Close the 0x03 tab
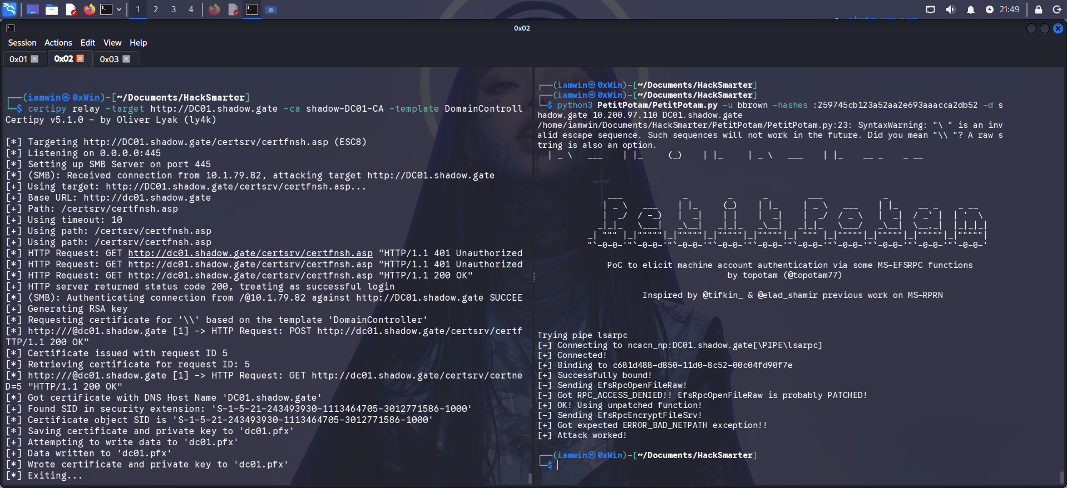The image size is (1067, 488). point(126,59)
